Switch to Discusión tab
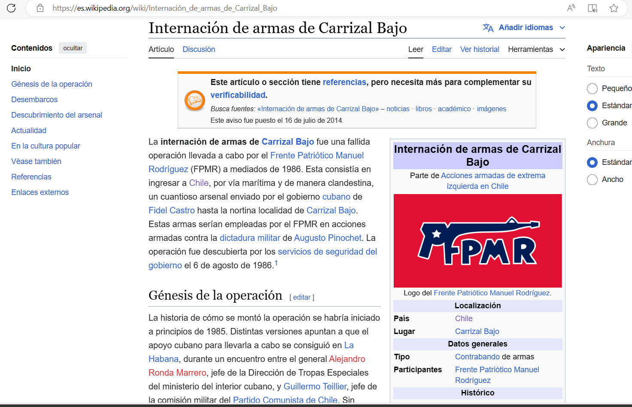Screen dimensions: 632x407 pos(199,49)
